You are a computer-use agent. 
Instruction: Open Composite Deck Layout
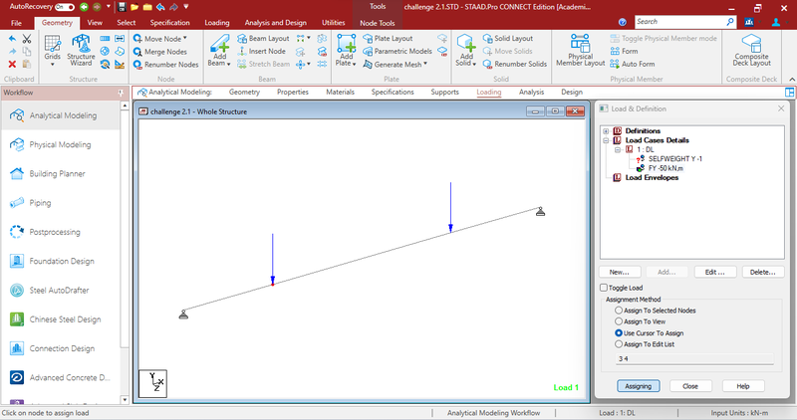(x=752, y=51)
